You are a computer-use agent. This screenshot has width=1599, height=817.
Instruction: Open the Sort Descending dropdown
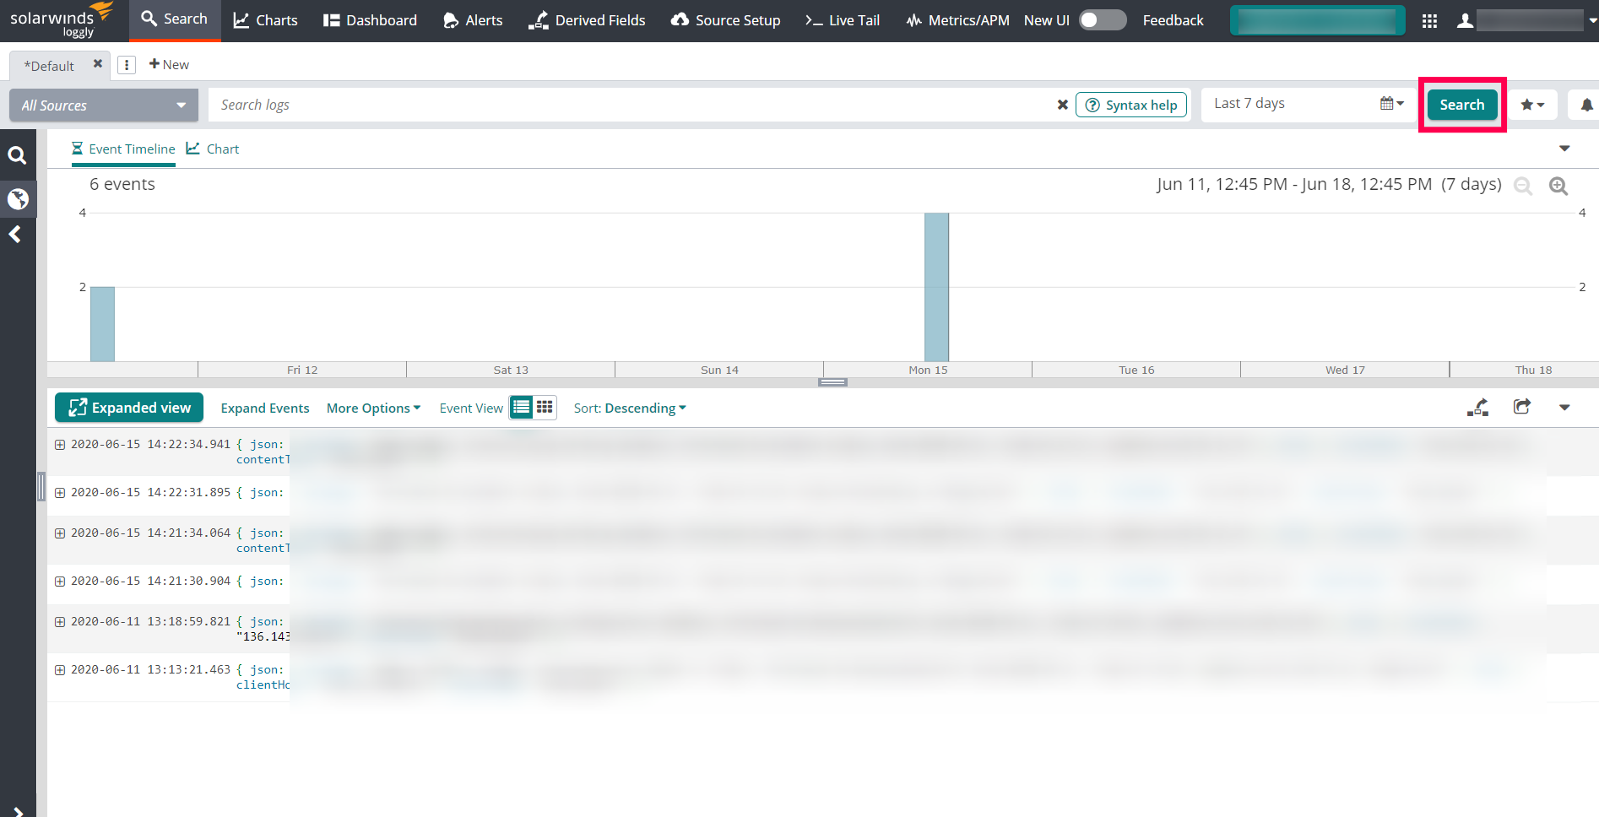click(630, 408)
